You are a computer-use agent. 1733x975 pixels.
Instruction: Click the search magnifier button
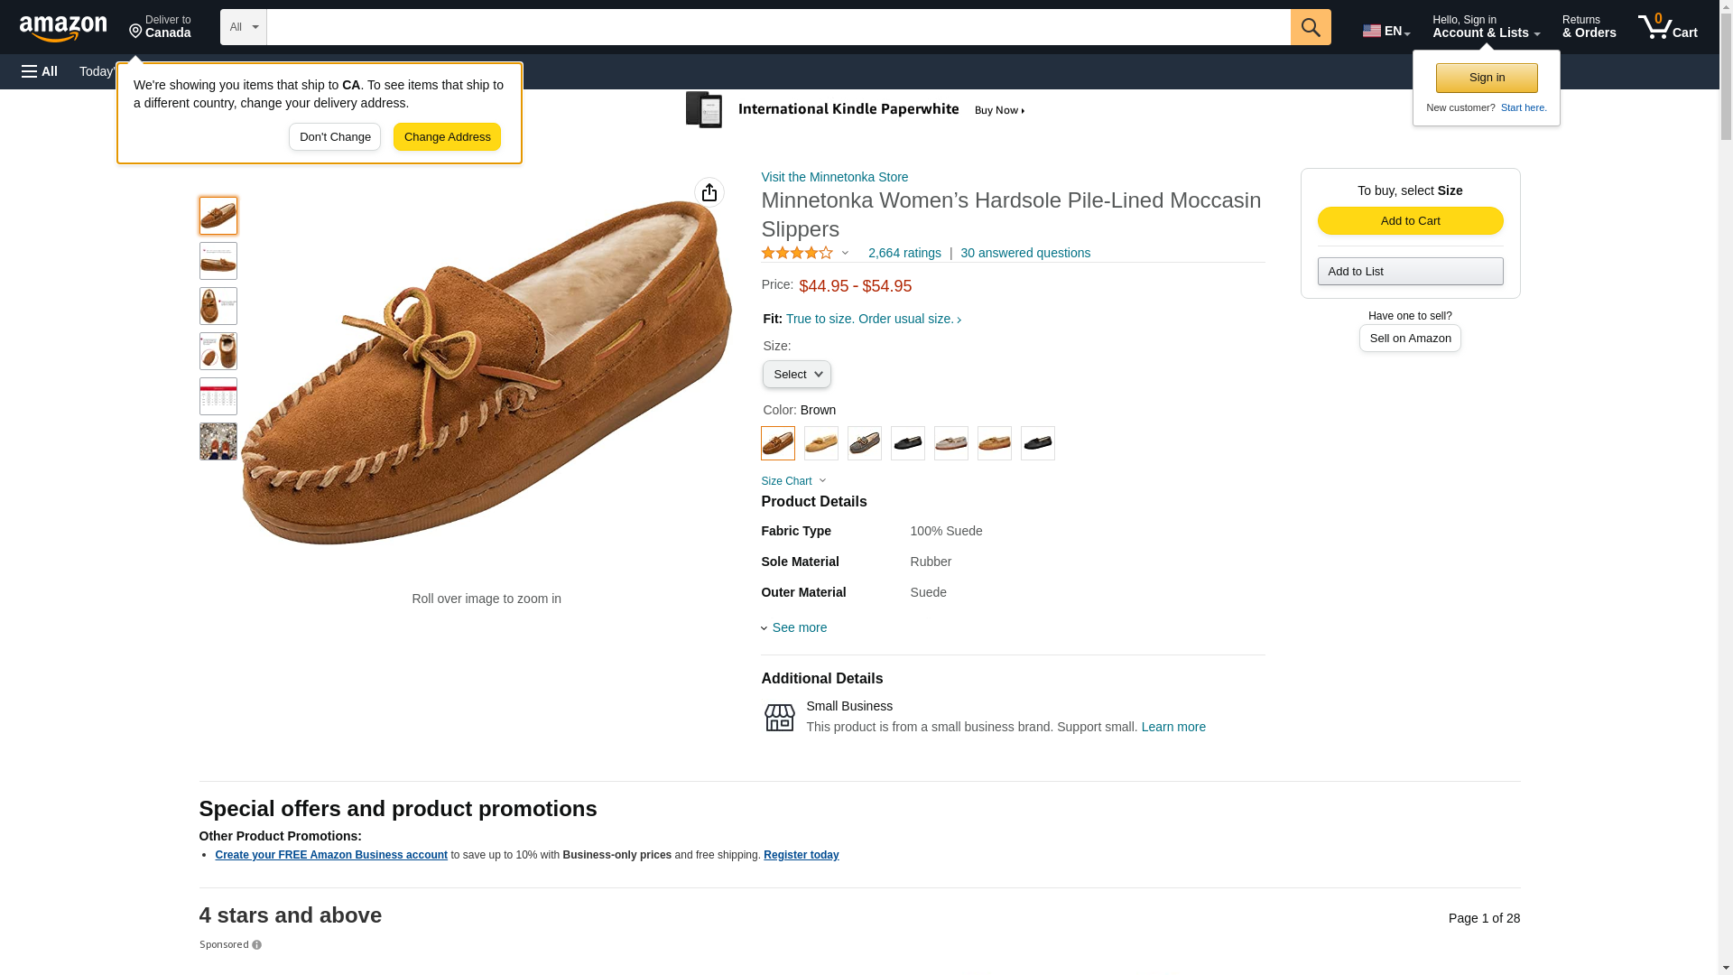click(1310, 27)
